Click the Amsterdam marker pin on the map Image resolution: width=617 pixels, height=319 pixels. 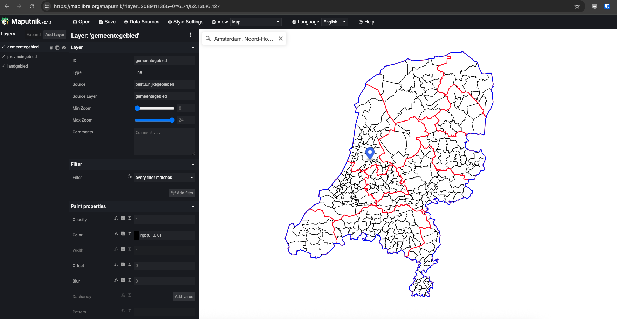(370, 153)
